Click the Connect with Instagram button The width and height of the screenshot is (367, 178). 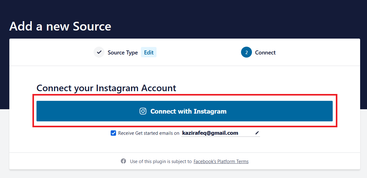[185, 111]
